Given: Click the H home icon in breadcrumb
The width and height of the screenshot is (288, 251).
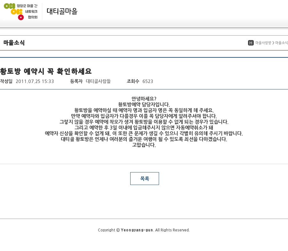Looking at the screenshot, I should tap(251, 43).
